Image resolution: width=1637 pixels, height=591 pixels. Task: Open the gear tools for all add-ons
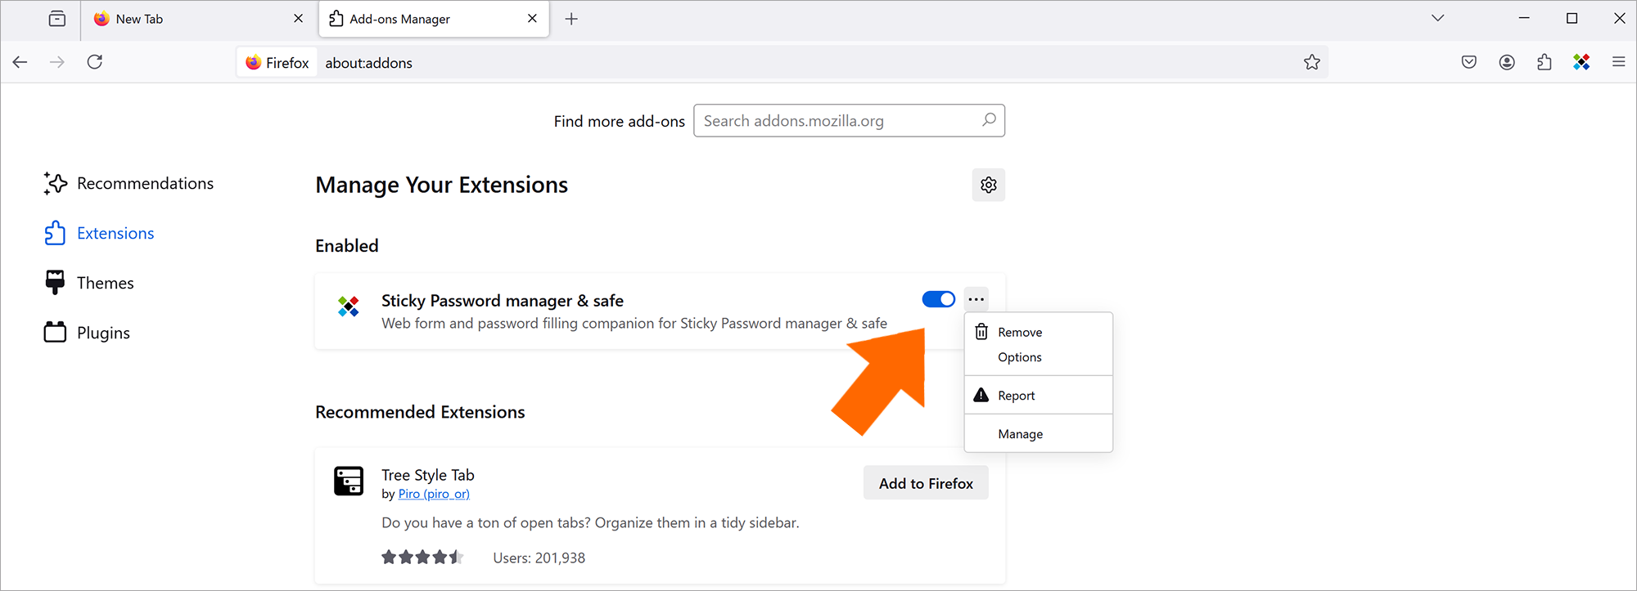(989, 185)
